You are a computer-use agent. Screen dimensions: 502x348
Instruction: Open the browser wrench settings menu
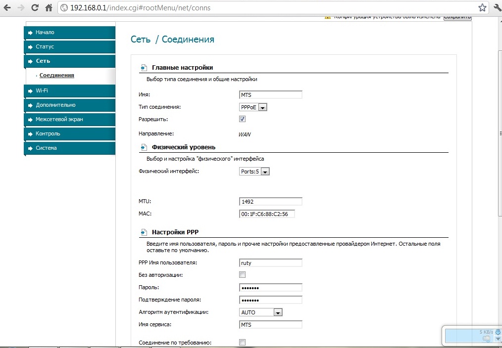tap(497, 8)
